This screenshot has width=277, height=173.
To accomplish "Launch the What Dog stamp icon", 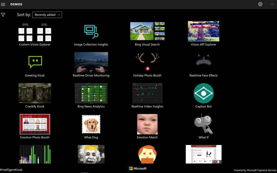I will click(91, 124).
